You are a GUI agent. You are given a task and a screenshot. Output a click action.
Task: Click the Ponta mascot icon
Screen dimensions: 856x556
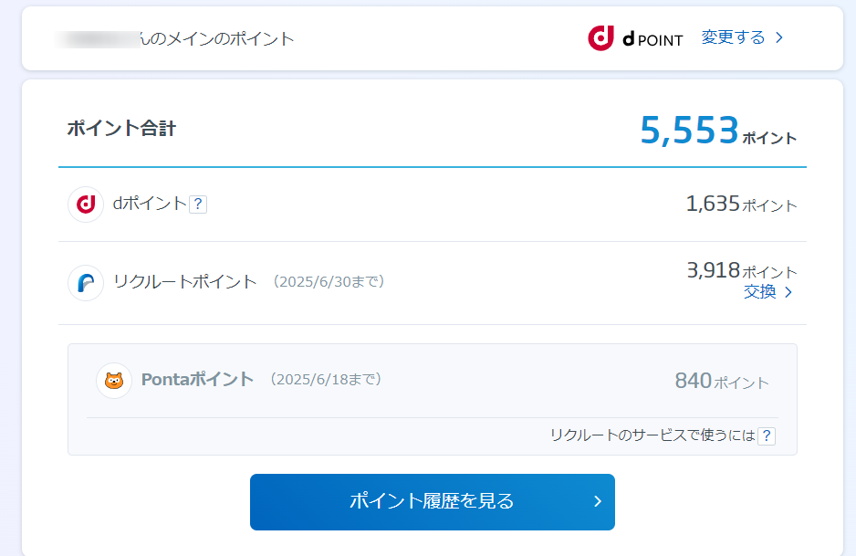[x=114, y=380]
